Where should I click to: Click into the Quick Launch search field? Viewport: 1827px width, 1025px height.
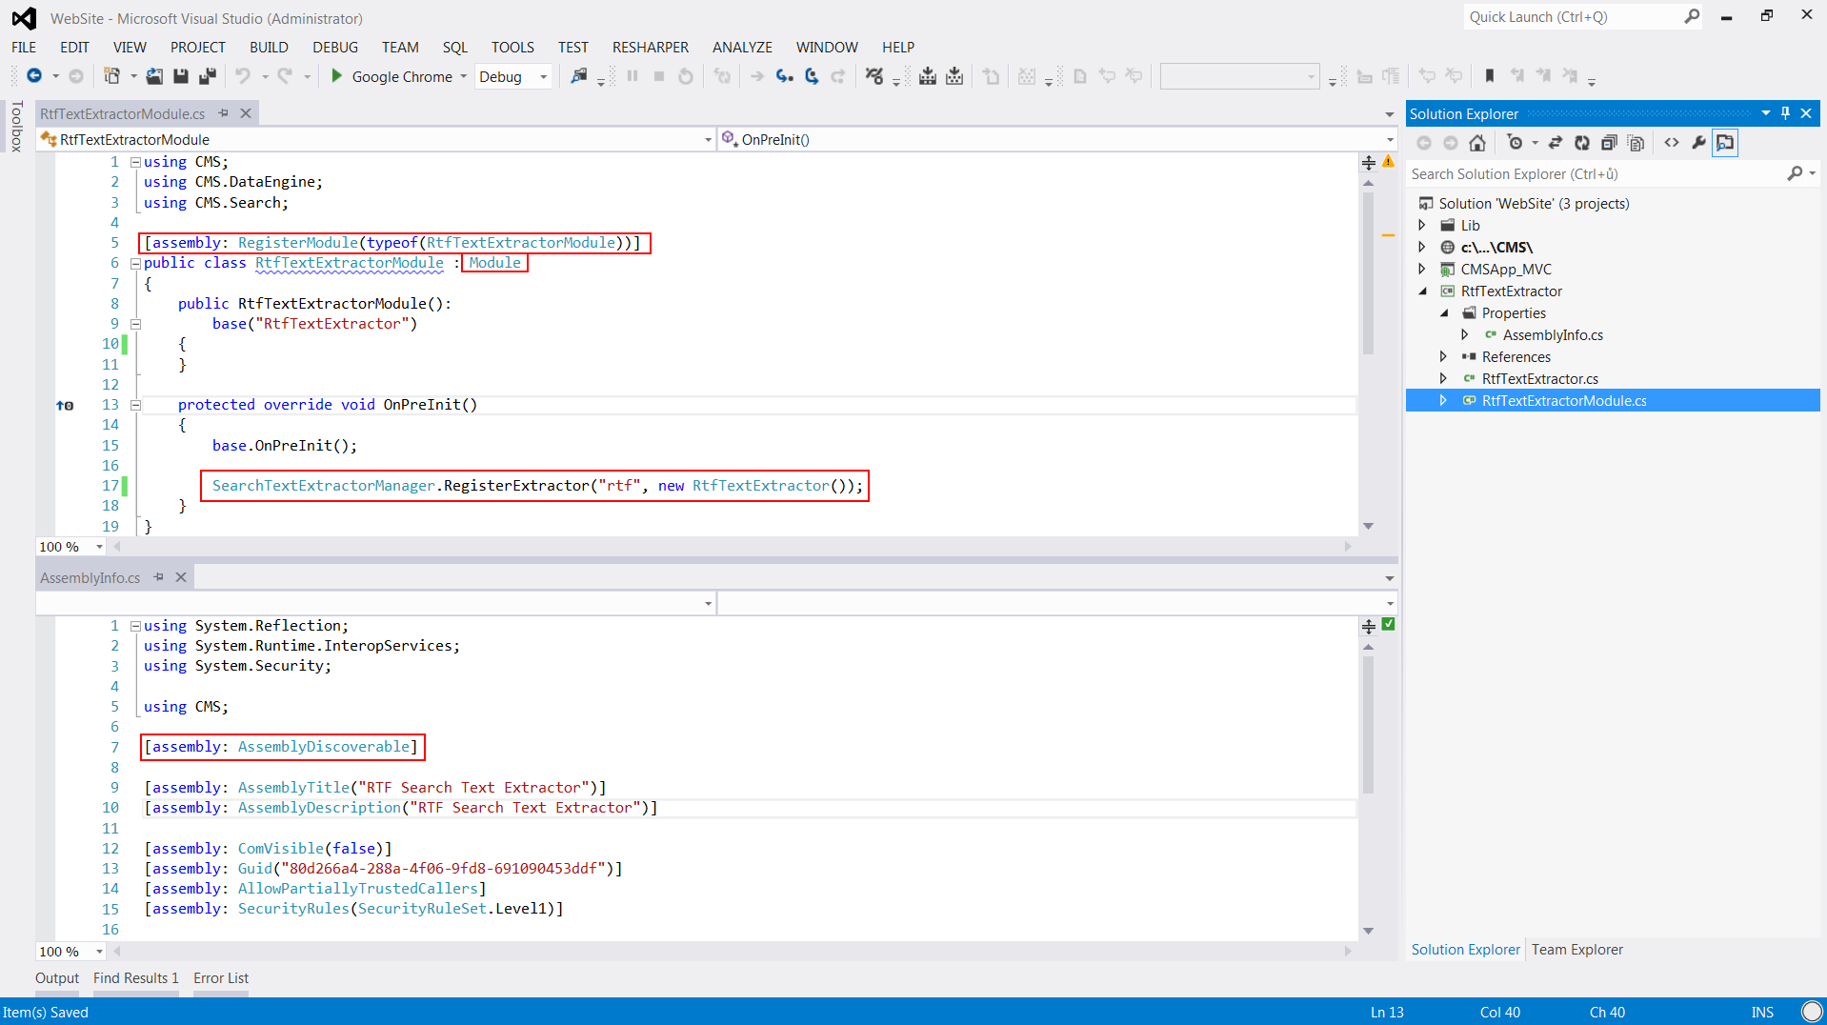pyautogui.click(x=1573, y=17)
